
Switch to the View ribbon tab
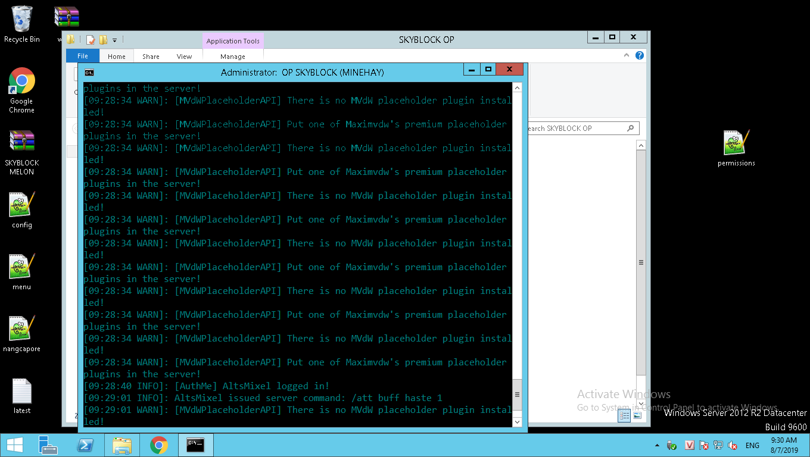(x=185, y=57)
